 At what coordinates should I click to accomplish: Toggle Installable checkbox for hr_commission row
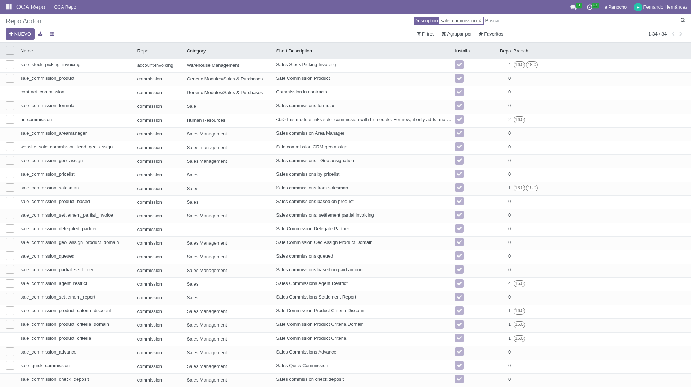pyautogui.click(x=459, y=119)
